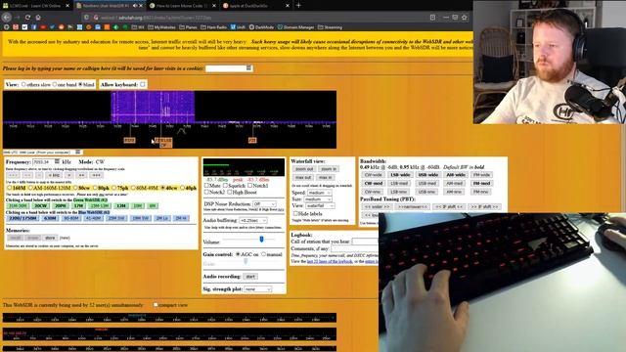626x352 pixels.
Task: Click the purple waterfall display area
Action: [153, 107]
